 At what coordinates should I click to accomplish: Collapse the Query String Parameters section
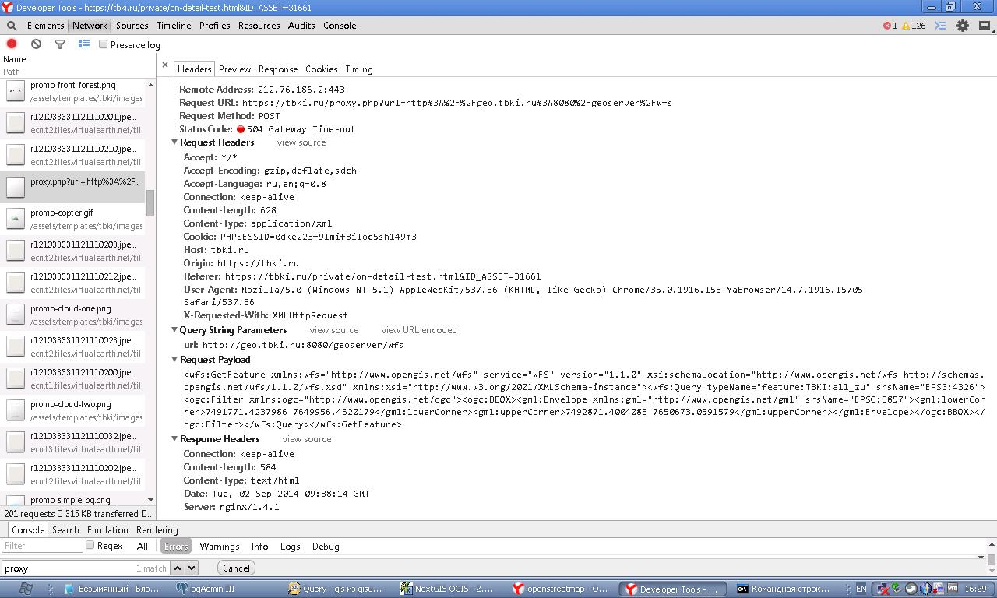[174, 330]
